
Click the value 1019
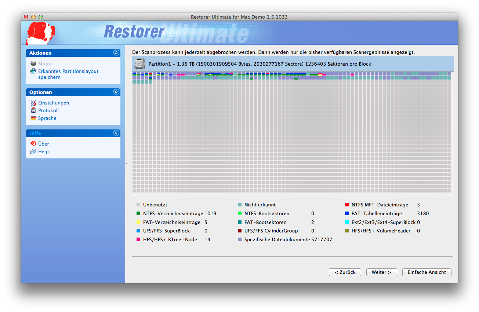pyautogui.click(x=210, y=213)
